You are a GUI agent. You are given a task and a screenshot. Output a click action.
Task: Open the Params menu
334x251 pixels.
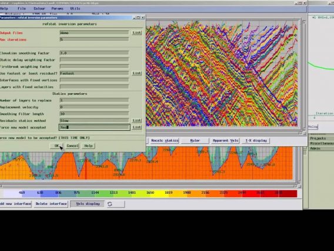point(57,8)
